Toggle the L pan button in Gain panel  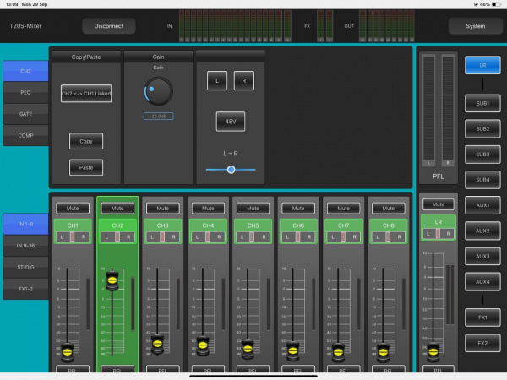click(x=217, y=80)
